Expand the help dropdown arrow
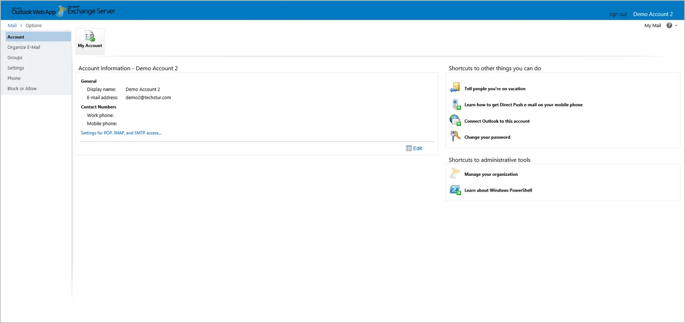Screen dimensions: 685x323 (676, 26)
